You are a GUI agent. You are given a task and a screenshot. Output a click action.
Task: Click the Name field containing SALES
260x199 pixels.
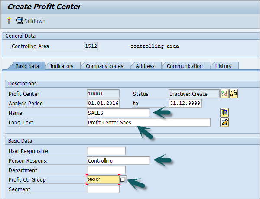tap(118, 113)
